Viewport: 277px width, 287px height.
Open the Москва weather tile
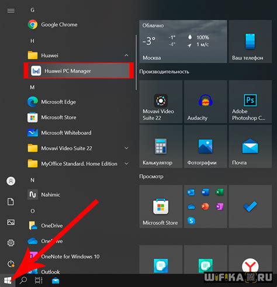coord(183,42)
